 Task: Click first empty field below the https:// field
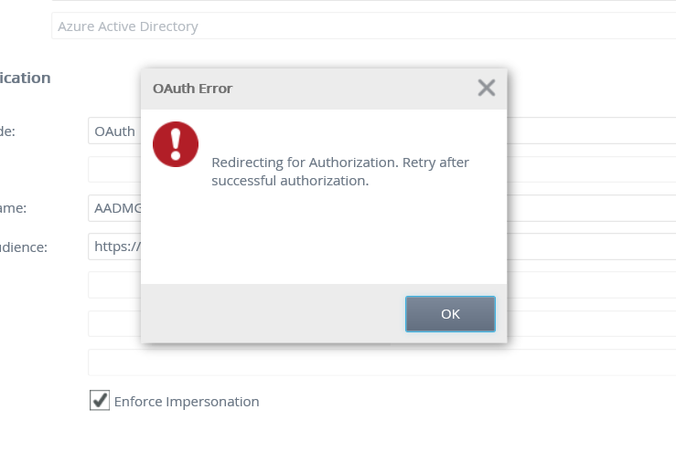click(x=114, y=285)
